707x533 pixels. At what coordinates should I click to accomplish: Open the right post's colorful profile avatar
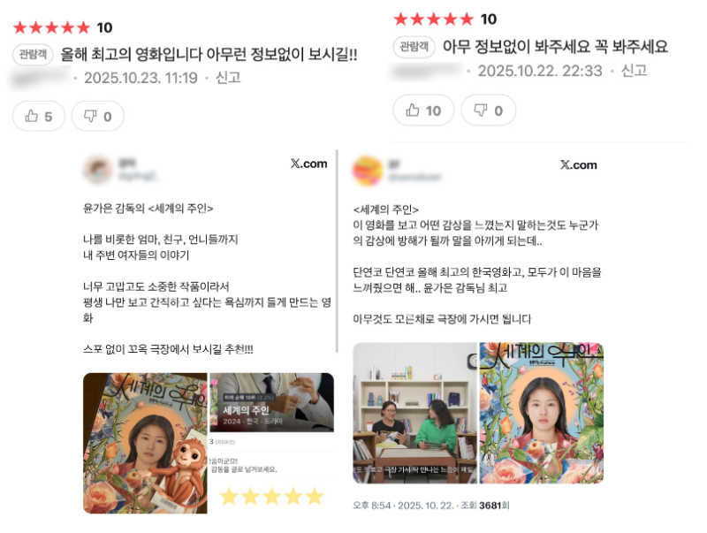368,171
